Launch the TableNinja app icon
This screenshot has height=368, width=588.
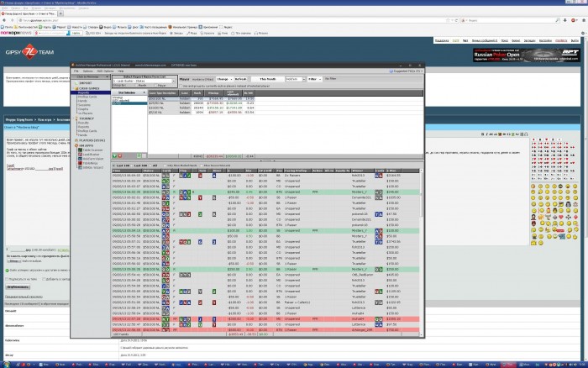click(x=80, y=164)
